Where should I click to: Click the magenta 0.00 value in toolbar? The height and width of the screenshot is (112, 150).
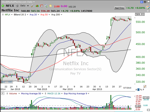64,6
